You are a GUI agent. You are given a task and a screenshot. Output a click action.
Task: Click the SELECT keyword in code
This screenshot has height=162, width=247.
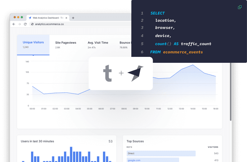tap(157, 13)
